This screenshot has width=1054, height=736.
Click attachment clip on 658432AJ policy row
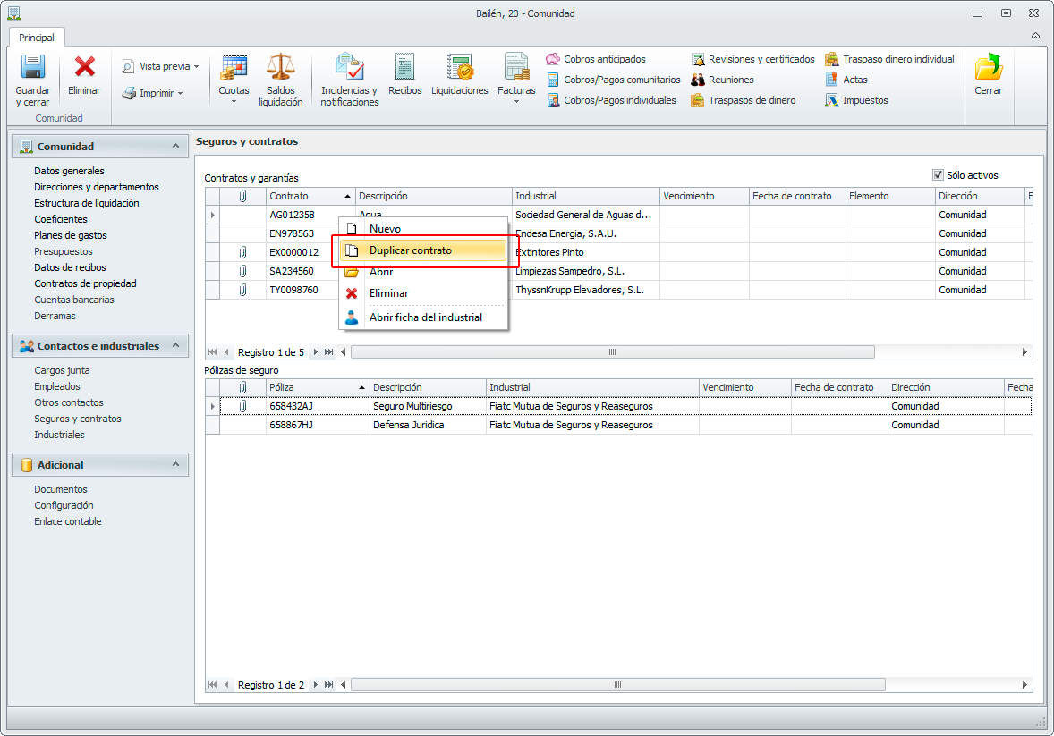coord(242,406)
